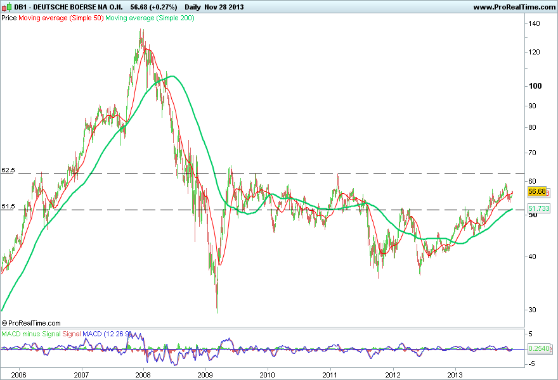Click the 62.5 horizontal level label
This screenshot has height=380, width=558.
click(8, 170)
